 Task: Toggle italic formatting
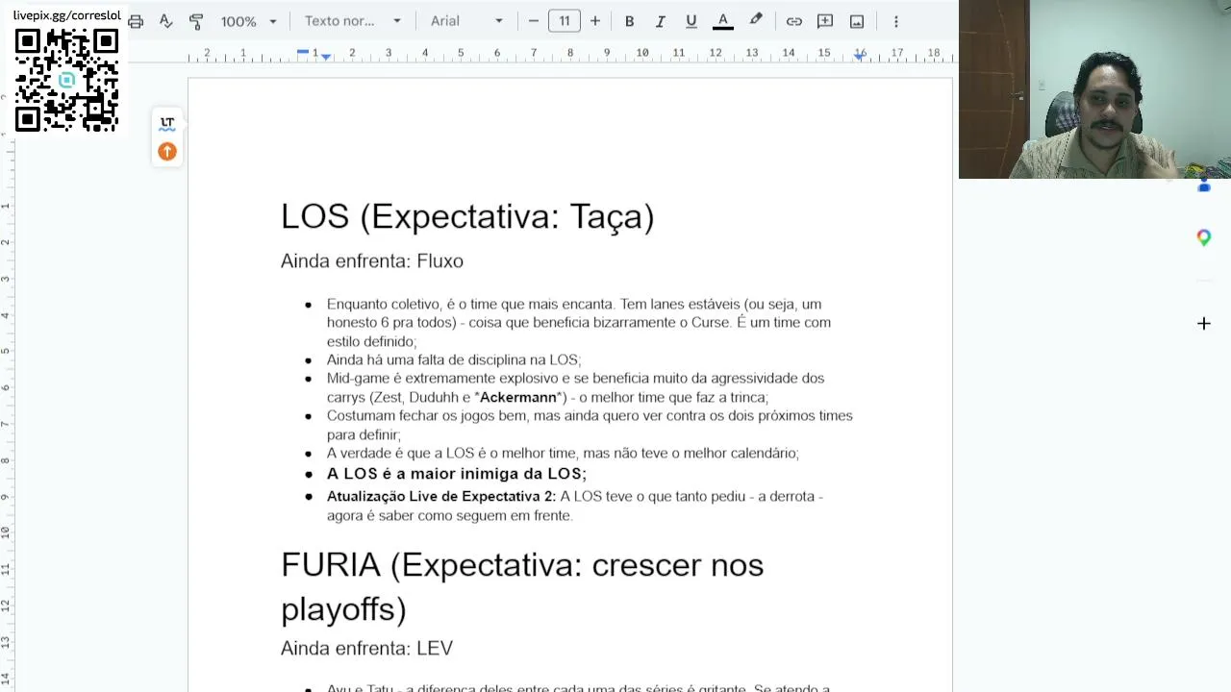660,21
